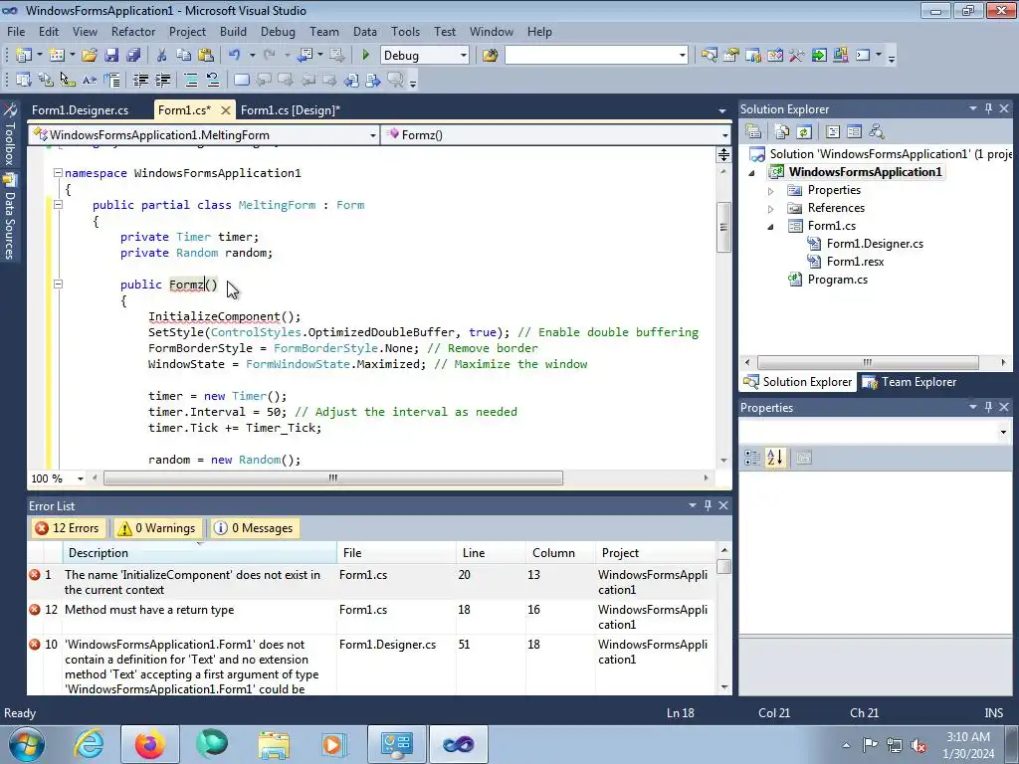This screenshot has height=764, width=1019.
Task: Click the Windows Start button
Action: [x=25, y=744]
